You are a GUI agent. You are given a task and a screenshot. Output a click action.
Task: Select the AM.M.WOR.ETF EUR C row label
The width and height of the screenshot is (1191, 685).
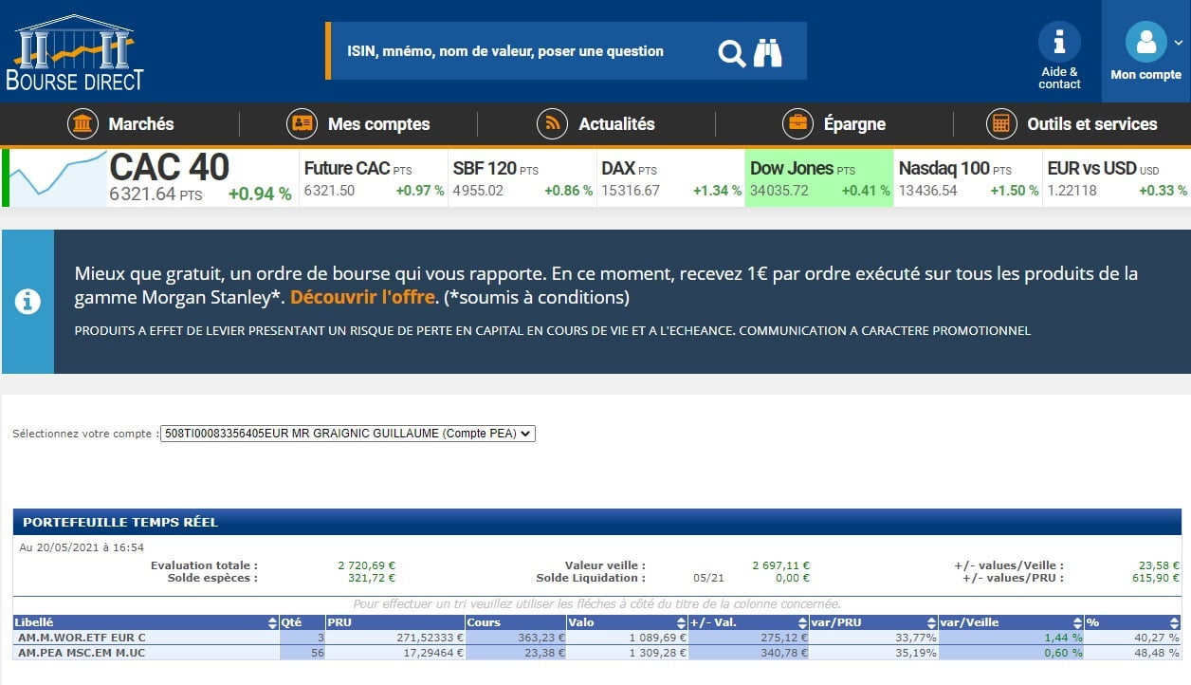point(82,638)
